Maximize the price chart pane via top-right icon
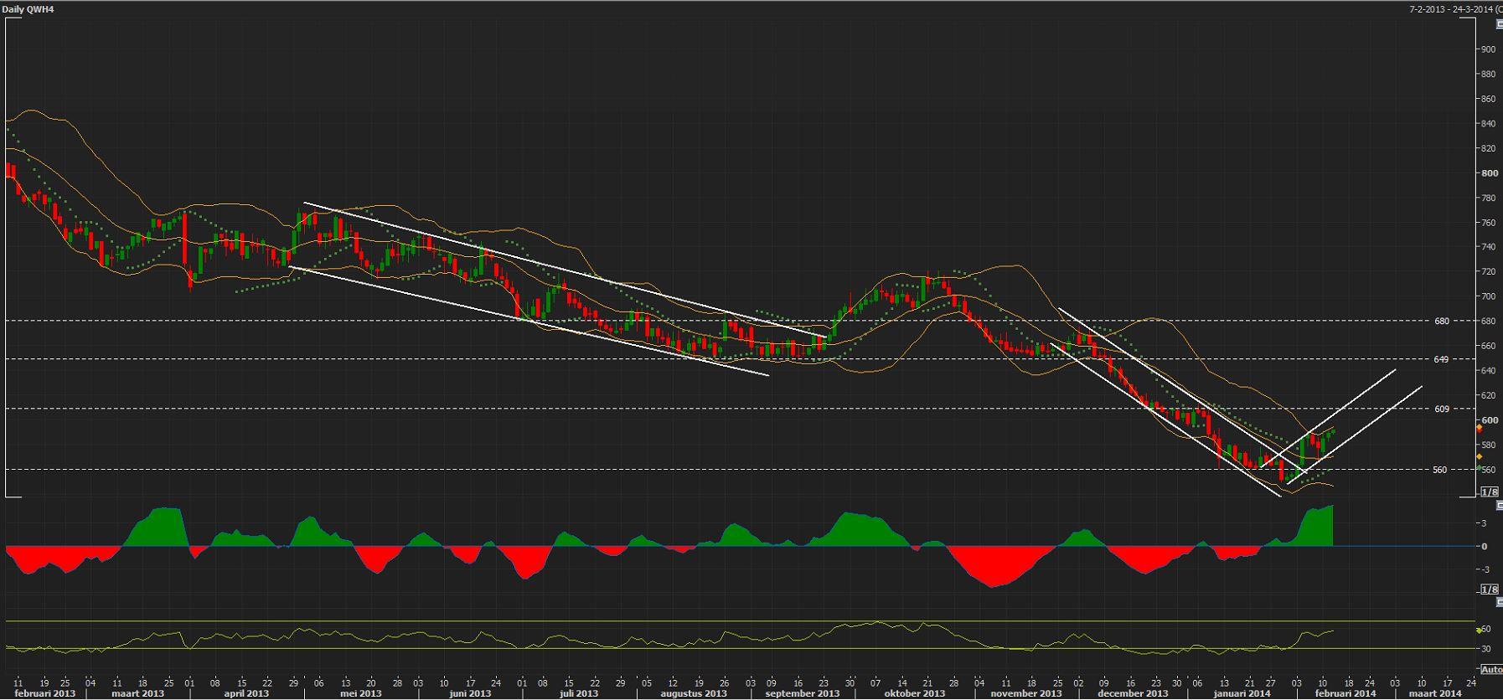Image resolution: width=1503 pixels, height=700 pixels. coord(1500,24)
